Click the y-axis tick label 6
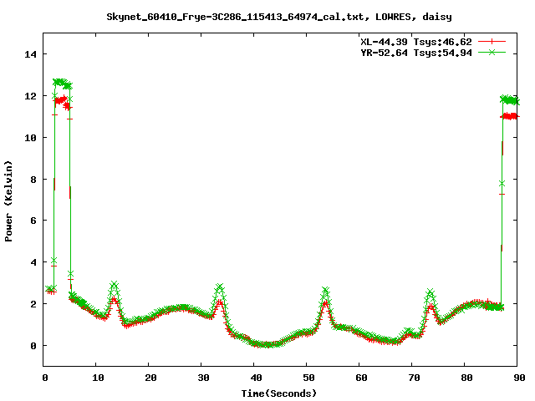Screen dimensions: 535x401 pyautogui.click(x=33, y=221)
